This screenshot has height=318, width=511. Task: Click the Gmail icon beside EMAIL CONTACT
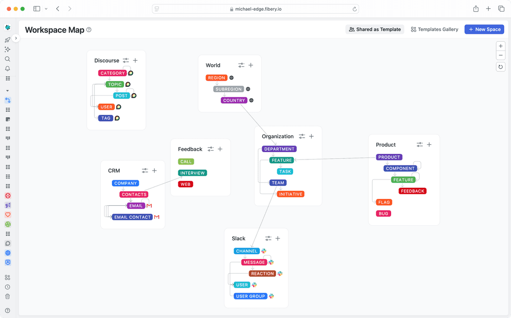pyautogui.click(x=157, y=216)
